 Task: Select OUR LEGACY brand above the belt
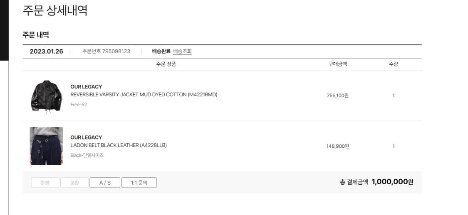pyautogui.click(x=86, y=137)
